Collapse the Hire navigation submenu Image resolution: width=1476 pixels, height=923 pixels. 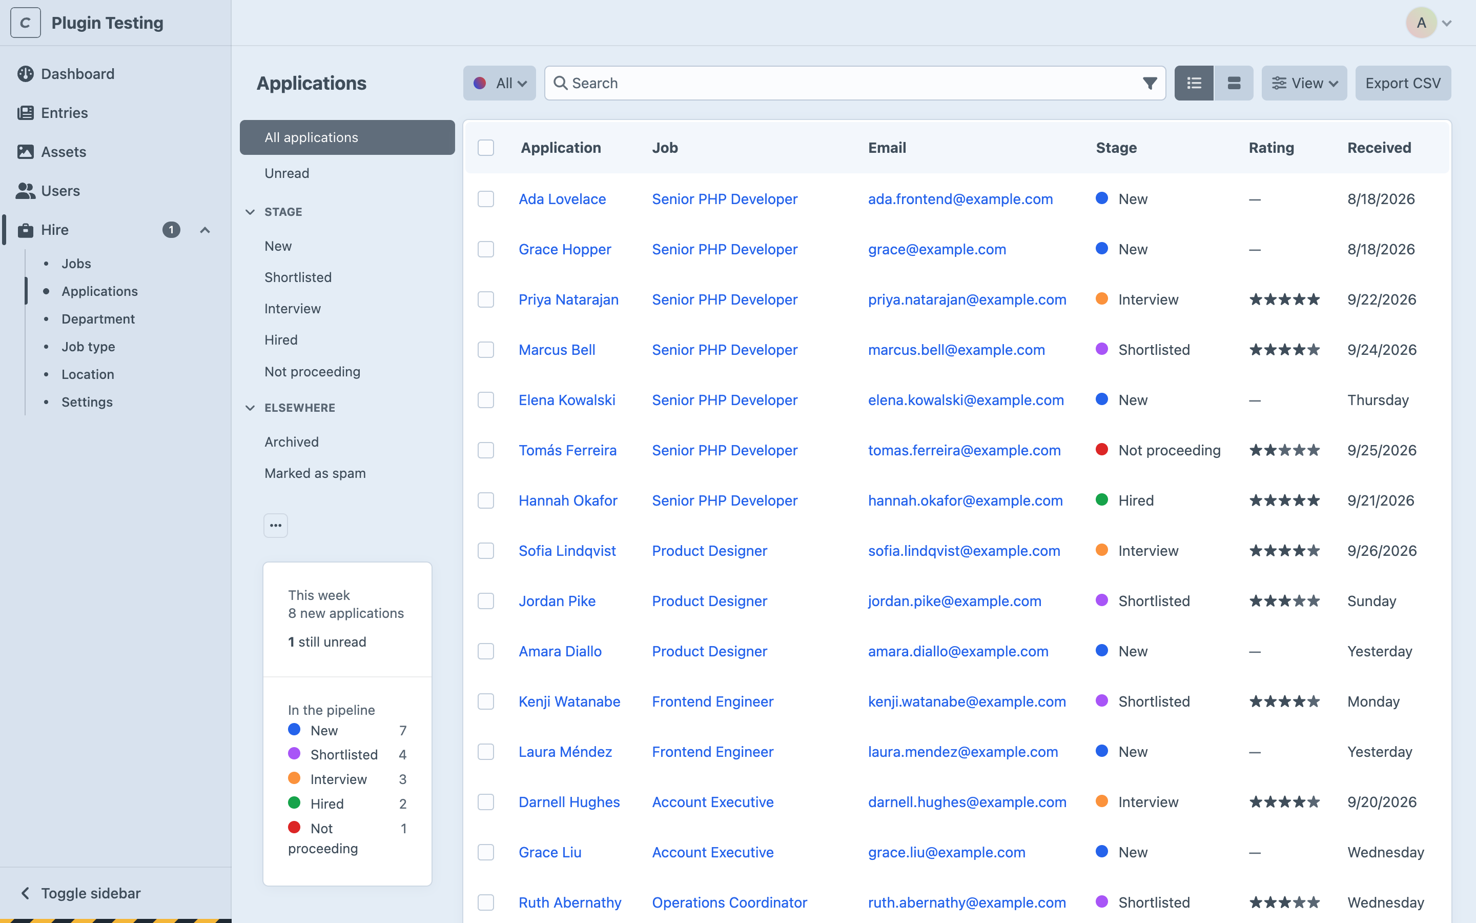(x=205, y=230)
